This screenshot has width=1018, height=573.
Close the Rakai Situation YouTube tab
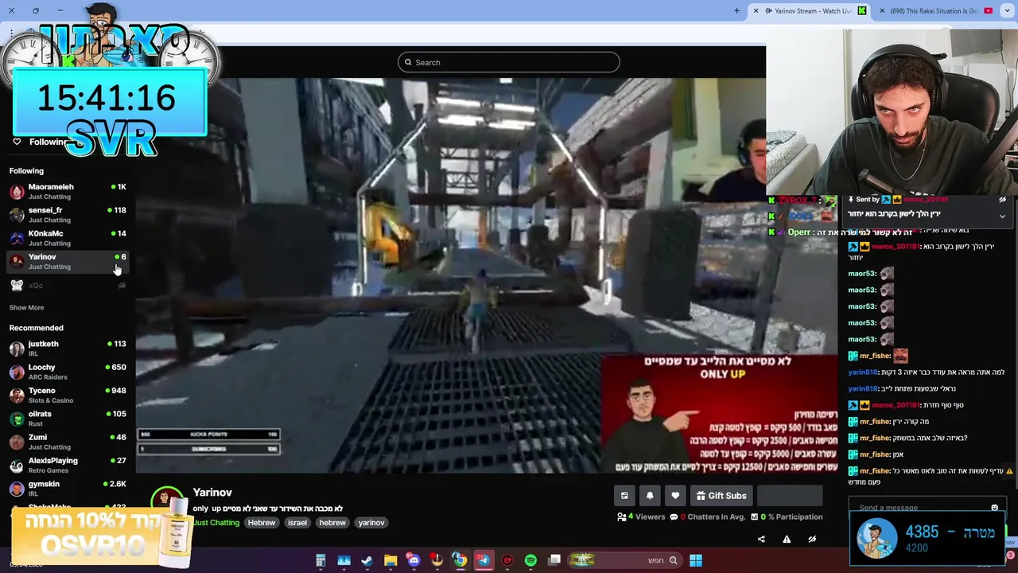(882, 11)
